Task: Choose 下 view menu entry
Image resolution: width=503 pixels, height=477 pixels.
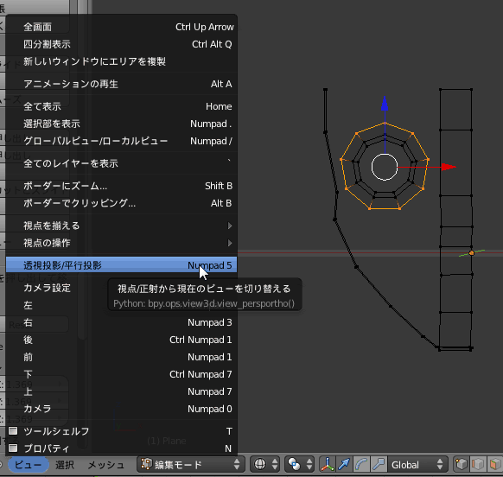Action: click(122, 374)
